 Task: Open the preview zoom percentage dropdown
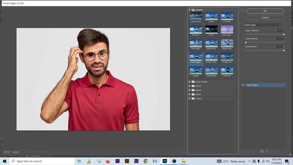22,152
